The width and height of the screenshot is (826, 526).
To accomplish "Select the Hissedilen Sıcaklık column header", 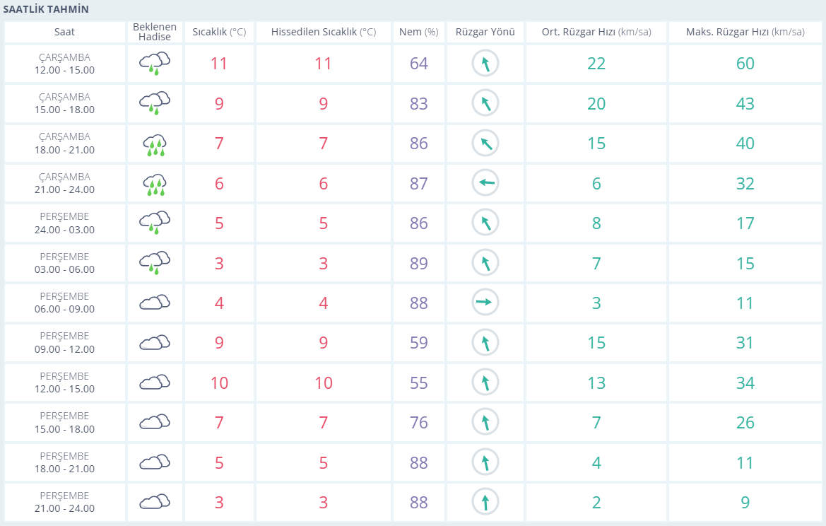I will 323,32.
